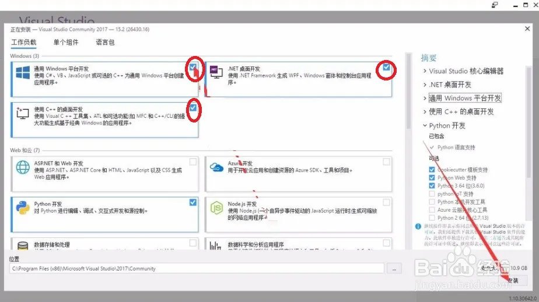539x302 pixels.
Task: Uncheck the Python 开发 workload
Action: pyautogui.click(x=193, y=202)
